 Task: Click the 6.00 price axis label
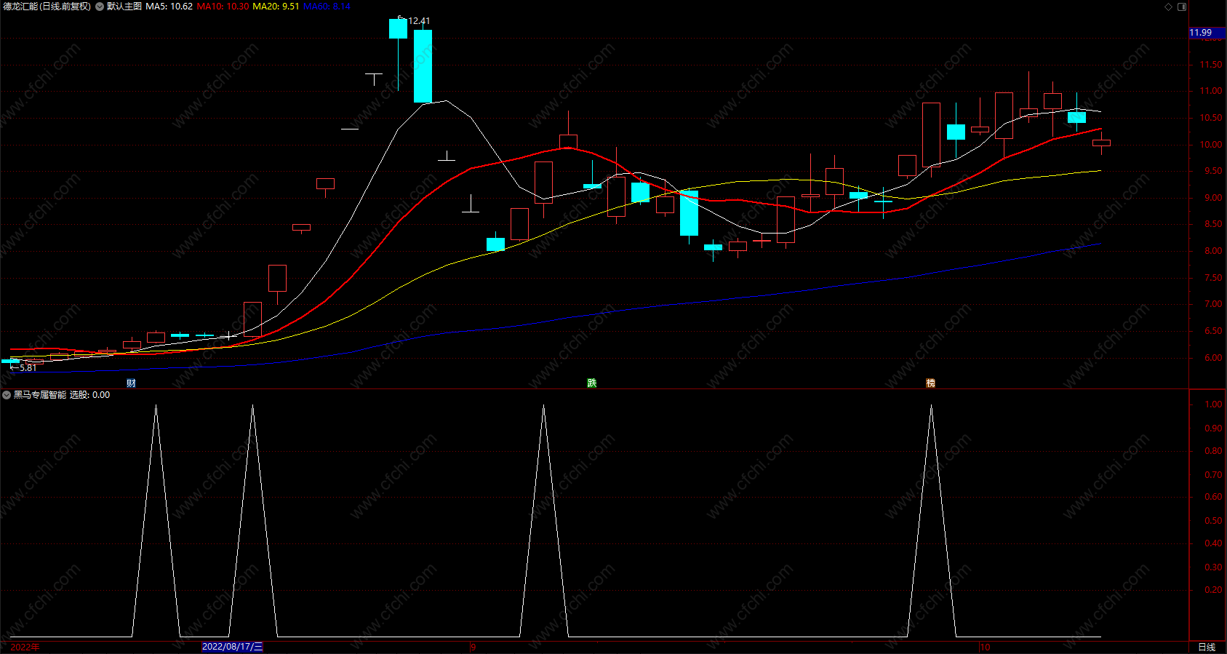tap(1213, 358)
